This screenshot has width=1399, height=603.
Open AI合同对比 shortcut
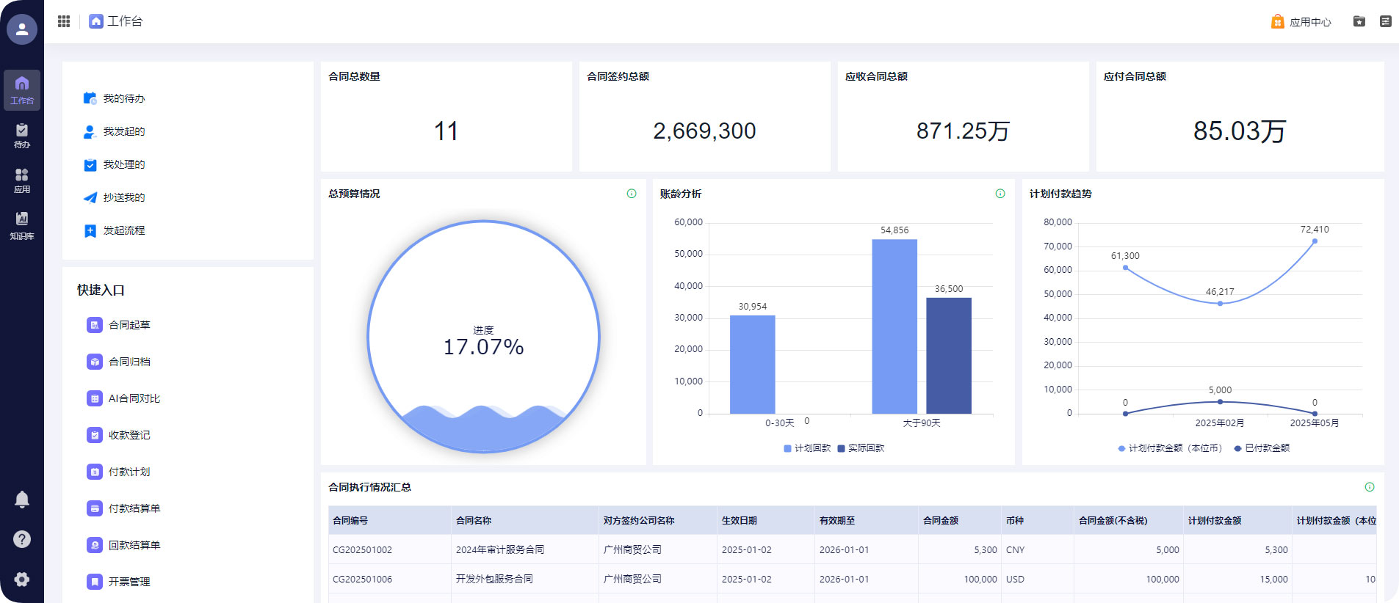tap(134, 398)
